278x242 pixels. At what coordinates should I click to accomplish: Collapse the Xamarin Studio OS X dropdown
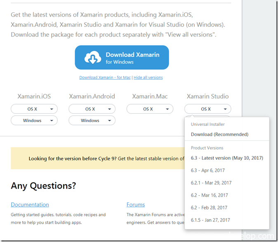[207, 109]
